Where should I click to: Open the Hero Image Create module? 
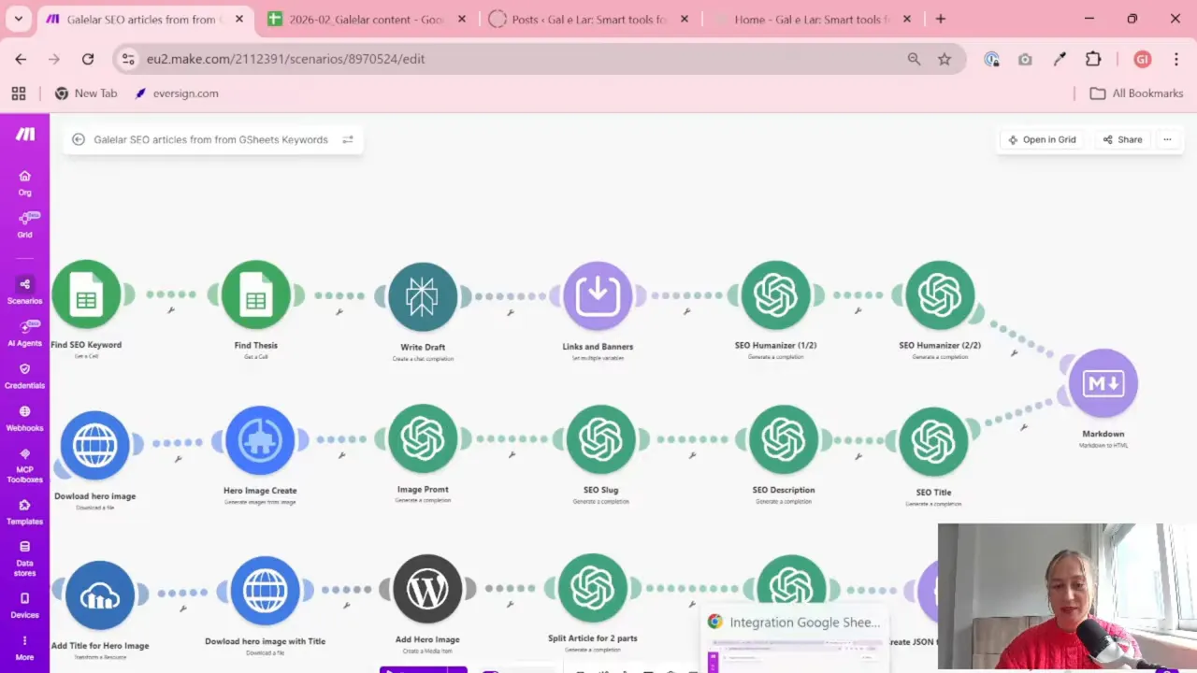260,440
